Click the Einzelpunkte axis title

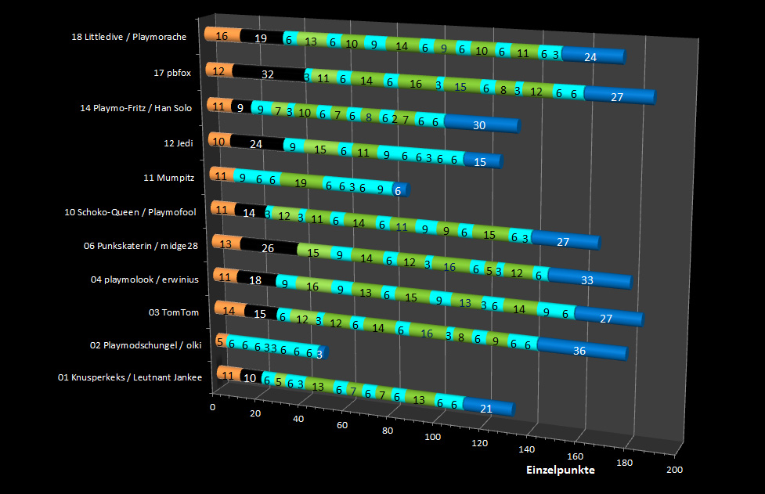(559, 470)
